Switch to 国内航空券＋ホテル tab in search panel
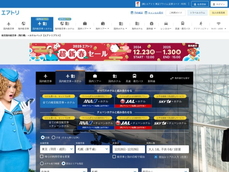Screen dimensions: 229x172 point(70,78)
